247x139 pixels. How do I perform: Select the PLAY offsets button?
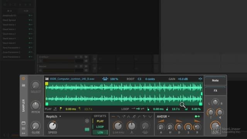[x=100, y=121]
